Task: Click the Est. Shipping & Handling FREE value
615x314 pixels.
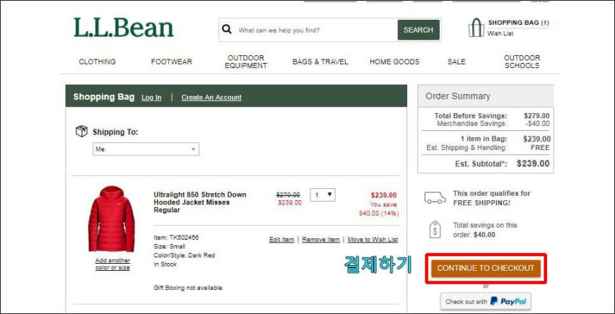Action: (x=540, y=148)
